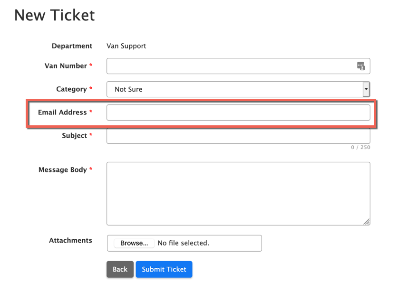
Task: Click the Van Support department text
Action: tap(126, 46)
